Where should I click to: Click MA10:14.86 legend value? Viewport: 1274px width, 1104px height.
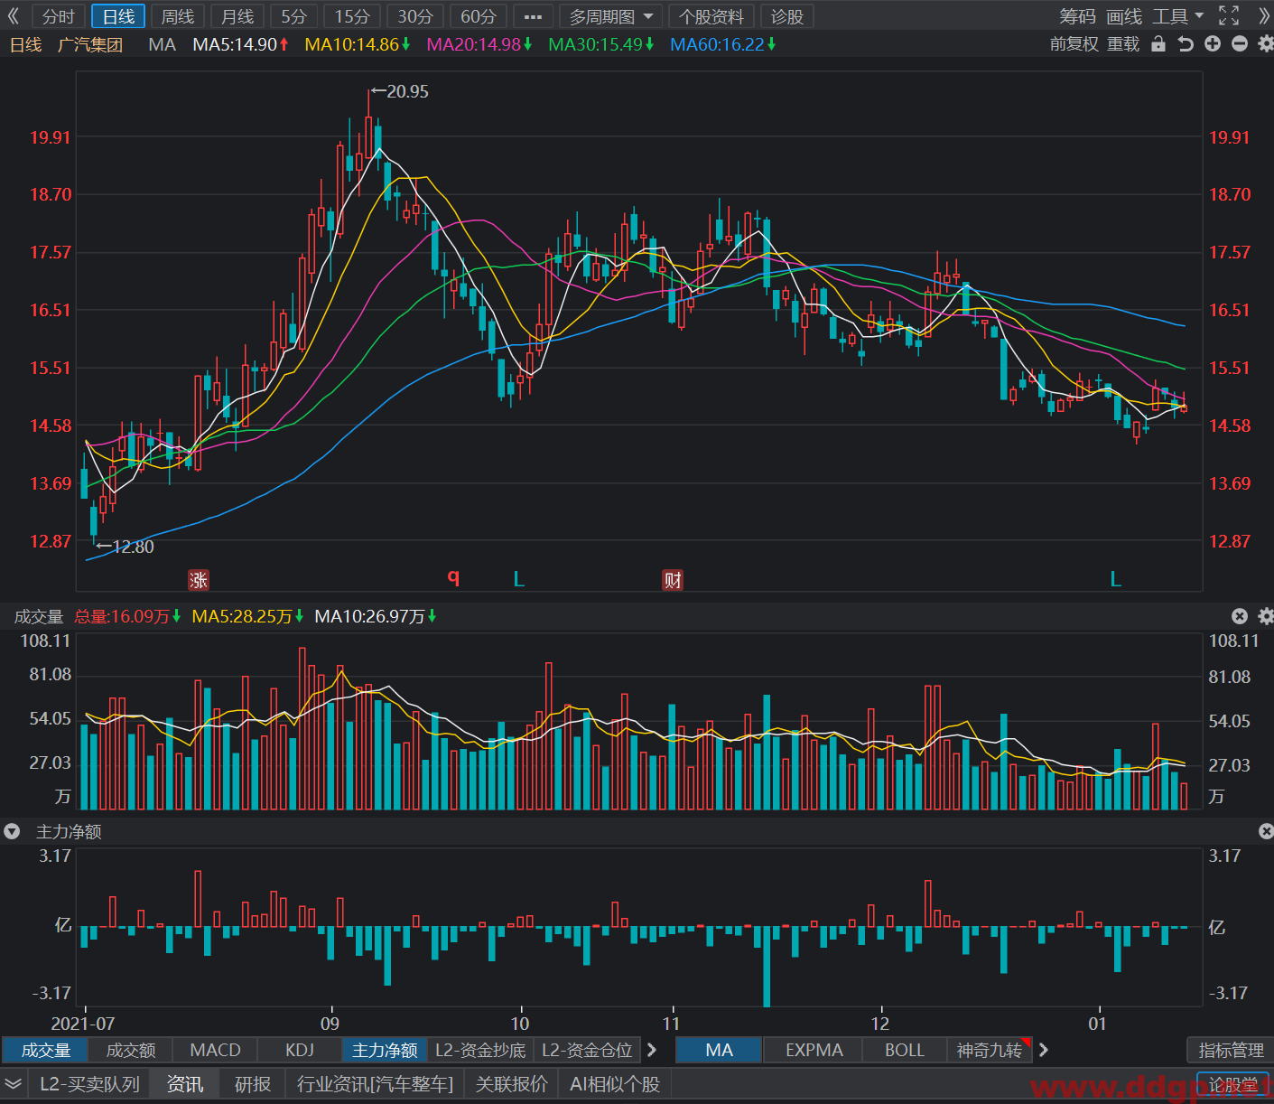coord(358,44)
